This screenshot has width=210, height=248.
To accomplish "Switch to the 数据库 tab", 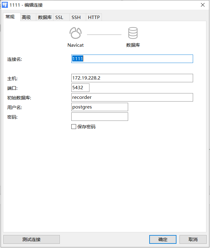I will pyautogui.click(x=44, y=17).
